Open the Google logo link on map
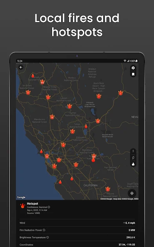This screenshot has height=247, width=154. (x=21, y=197)
